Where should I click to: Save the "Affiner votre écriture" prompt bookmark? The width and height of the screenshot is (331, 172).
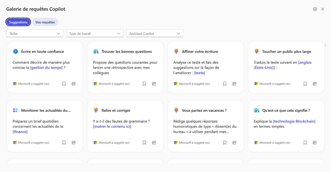click(225, 84)
